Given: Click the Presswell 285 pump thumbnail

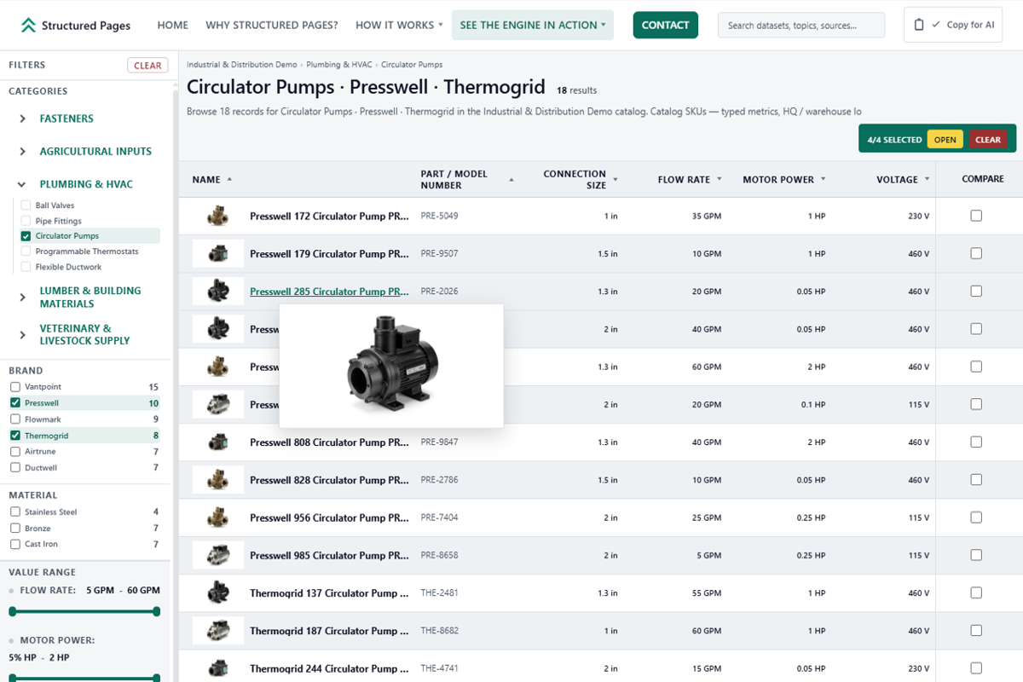Looking at the screenshot, I should [x=218, y=292].
